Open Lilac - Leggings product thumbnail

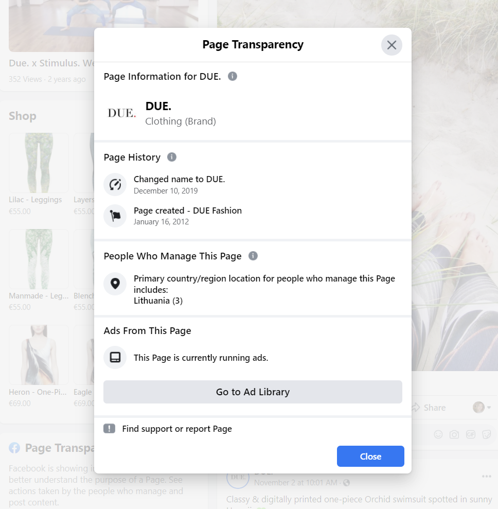coord(39,163)
